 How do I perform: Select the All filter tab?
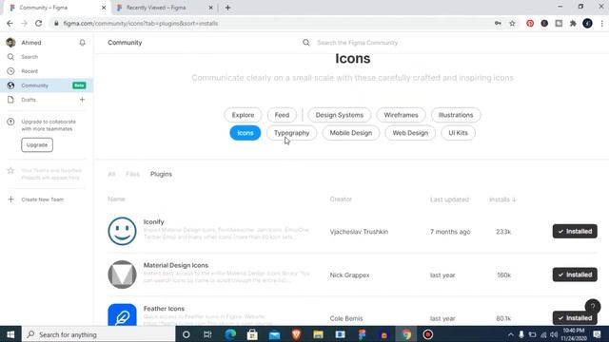pyautogui.click(x=112, y=174)
